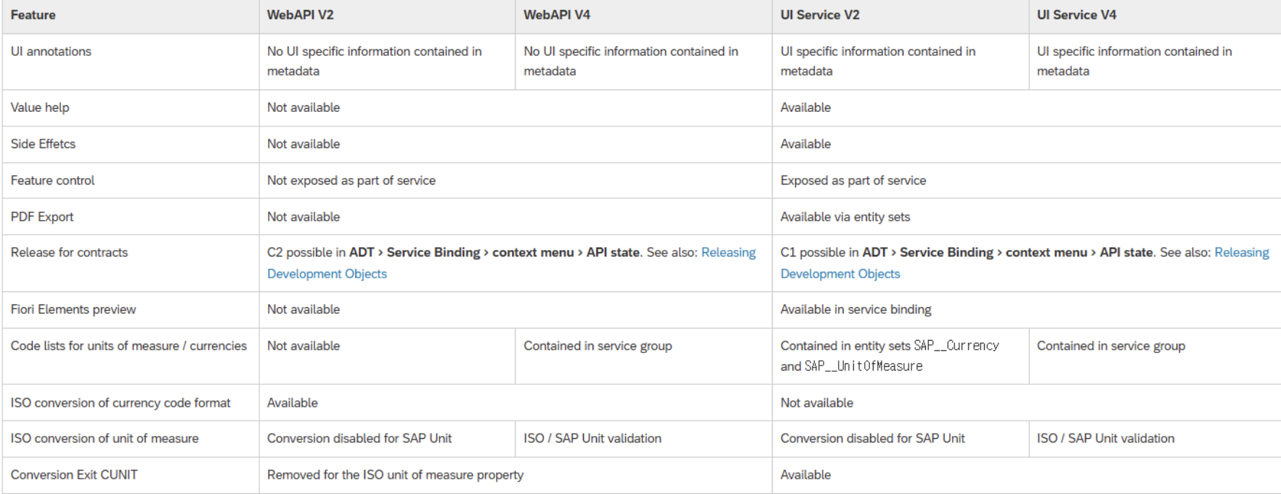Click the PDF Export row label

(x=42, y=216)
